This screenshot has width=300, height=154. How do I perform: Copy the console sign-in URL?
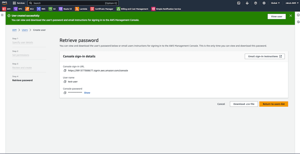[65, 70]
